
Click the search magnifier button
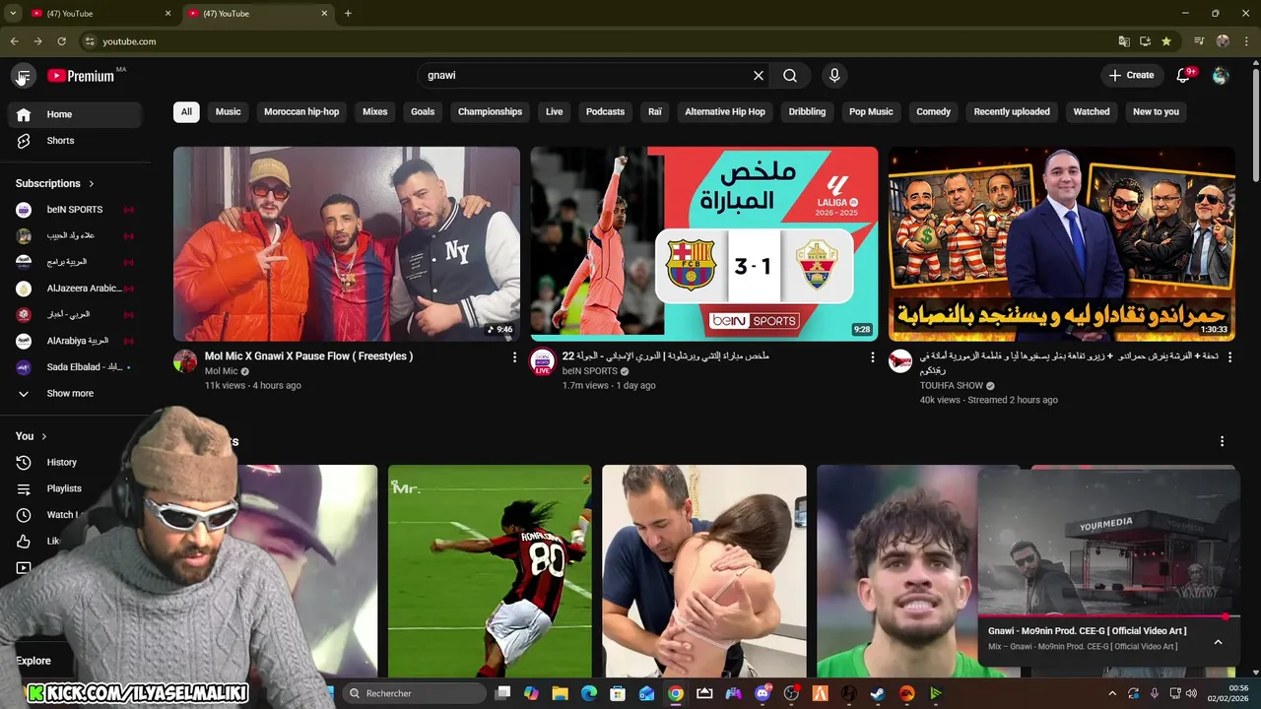click(x=790, y=76)
